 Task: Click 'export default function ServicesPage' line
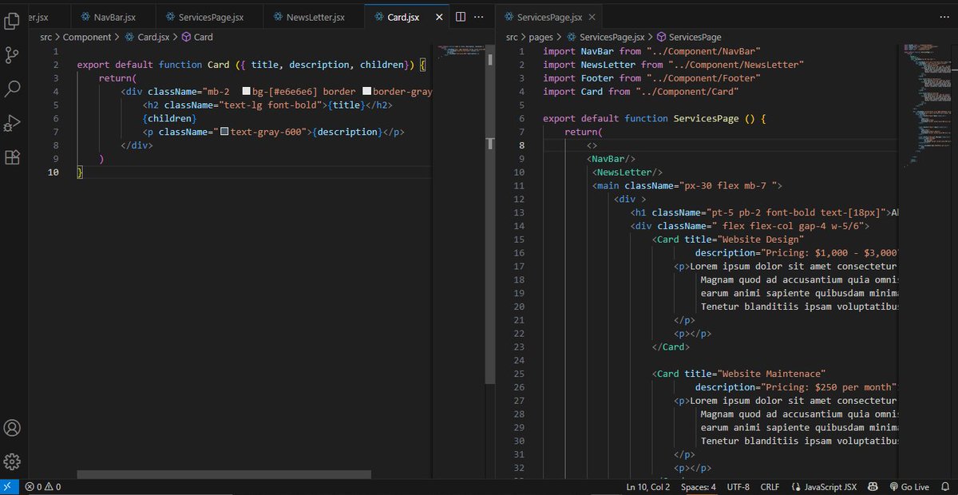(655, 118)
